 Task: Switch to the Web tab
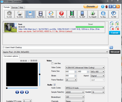point(21,8)
